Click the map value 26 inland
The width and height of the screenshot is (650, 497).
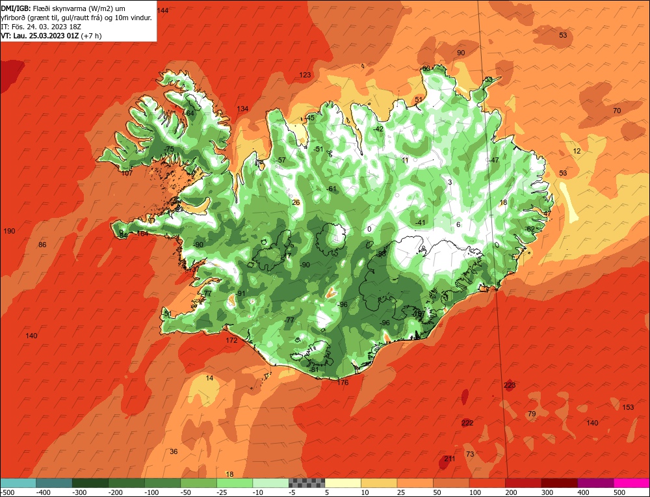tap(296, 202)
